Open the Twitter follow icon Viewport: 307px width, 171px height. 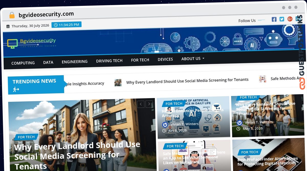pos(282,19)
